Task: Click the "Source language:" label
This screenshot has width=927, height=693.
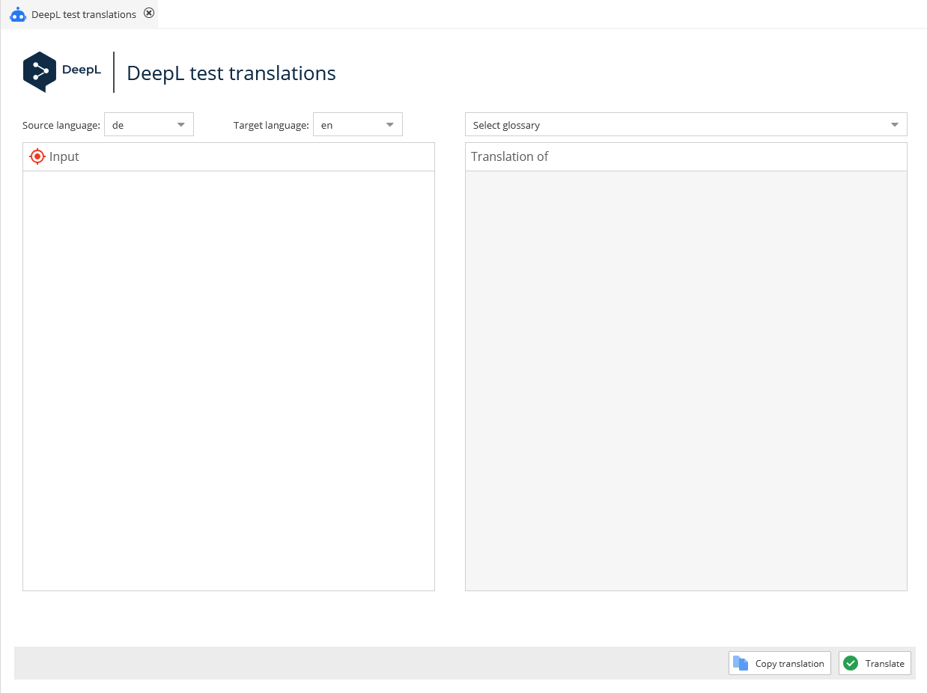Action: click(x=61, y=125)
